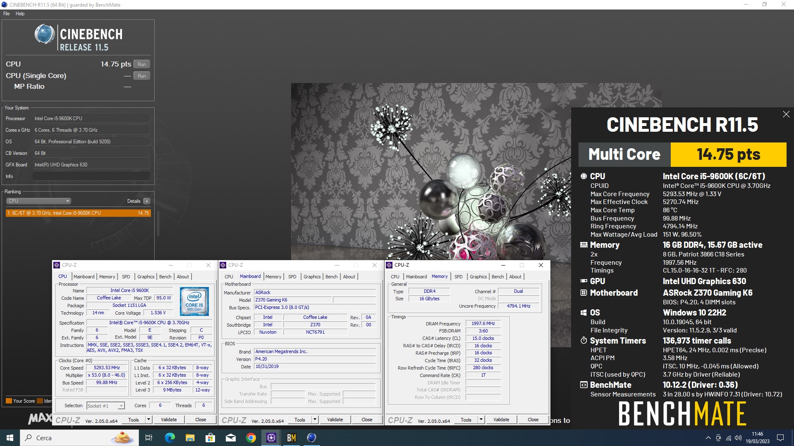This screenshot has width=794, height=446.
Task: Switch to Mainboard tab in first CPU-Z window
Action: point(84,277)
